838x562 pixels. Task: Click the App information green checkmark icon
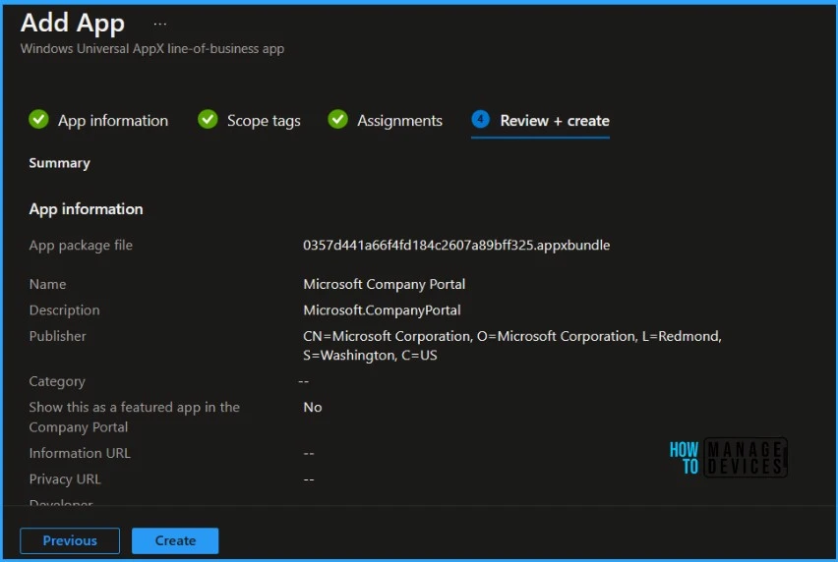(38, 119)
